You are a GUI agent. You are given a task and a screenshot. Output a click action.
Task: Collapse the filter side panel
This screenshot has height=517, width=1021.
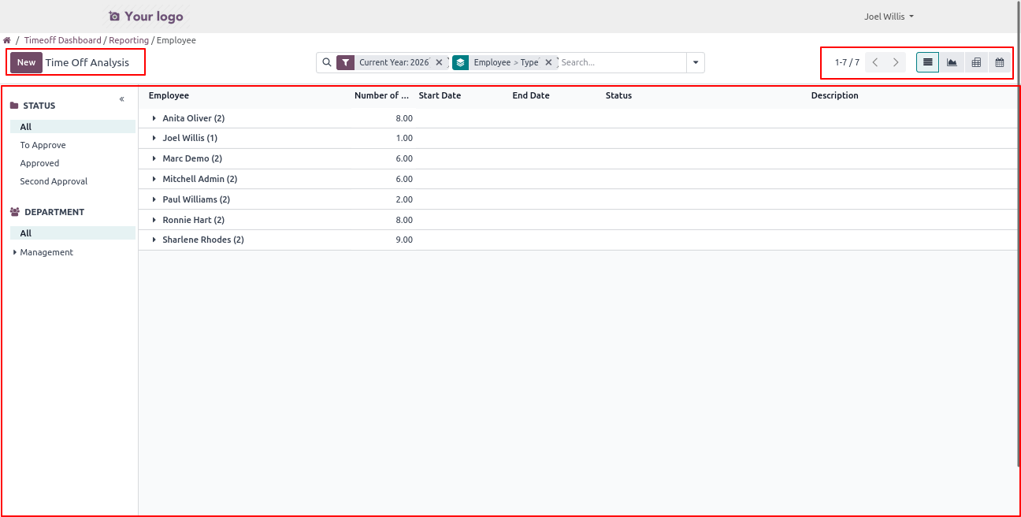pyautogui.click(x=122, y=99)
